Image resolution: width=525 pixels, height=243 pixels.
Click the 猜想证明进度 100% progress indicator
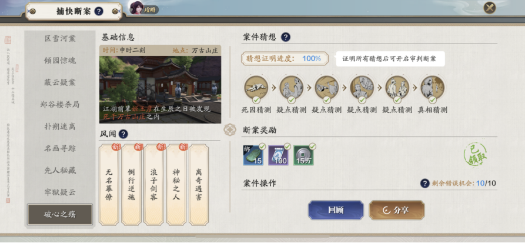pos(285,59)
